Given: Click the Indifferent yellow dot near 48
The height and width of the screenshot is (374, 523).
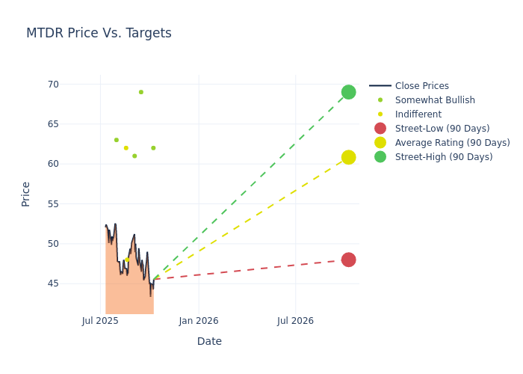Looking at the screenshot, I should [127, 260].
